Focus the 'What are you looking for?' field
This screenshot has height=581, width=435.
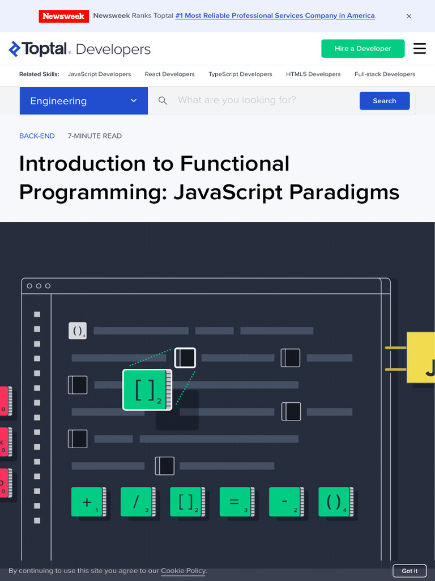(265, 100)
